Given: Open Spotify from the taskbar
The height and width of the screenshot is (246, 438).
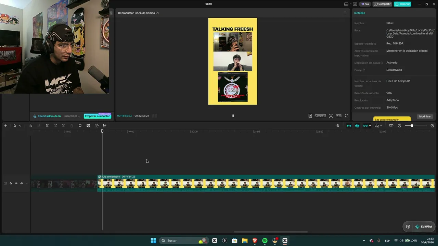Looking at the screenshot, I should pyautogui.click(x=265, y=241).
